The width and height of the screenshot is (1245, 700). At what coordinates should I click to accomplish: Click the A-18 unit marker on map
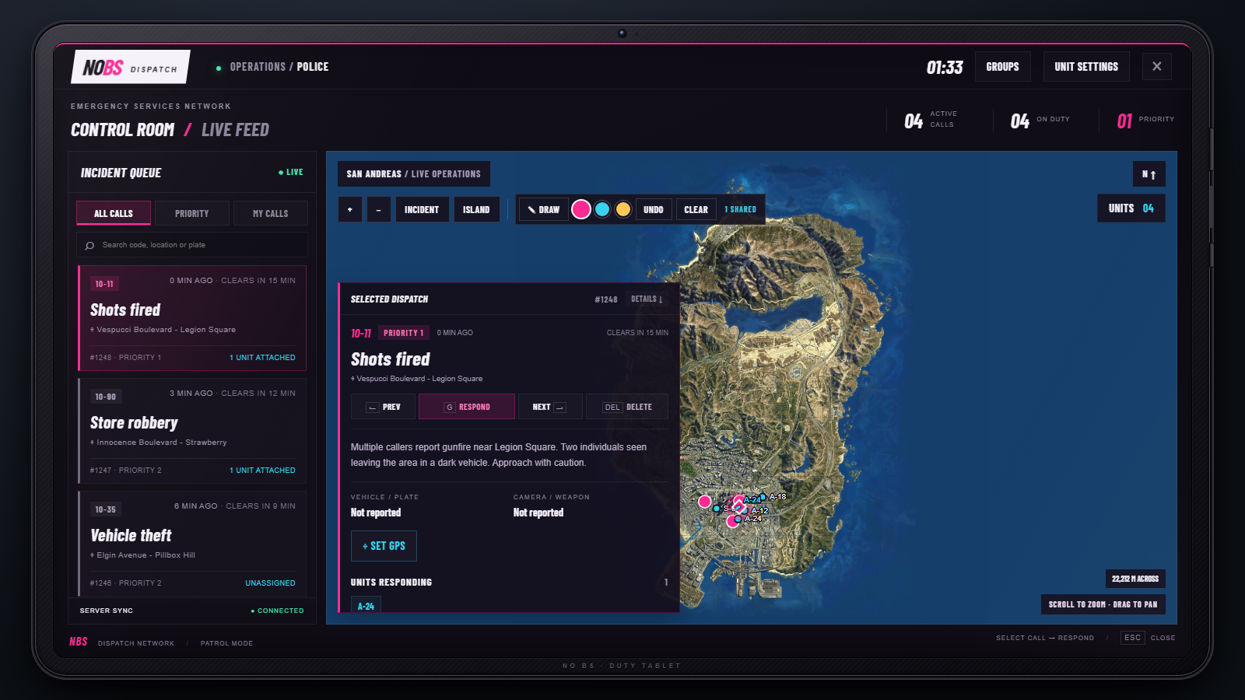coord(763,497)
